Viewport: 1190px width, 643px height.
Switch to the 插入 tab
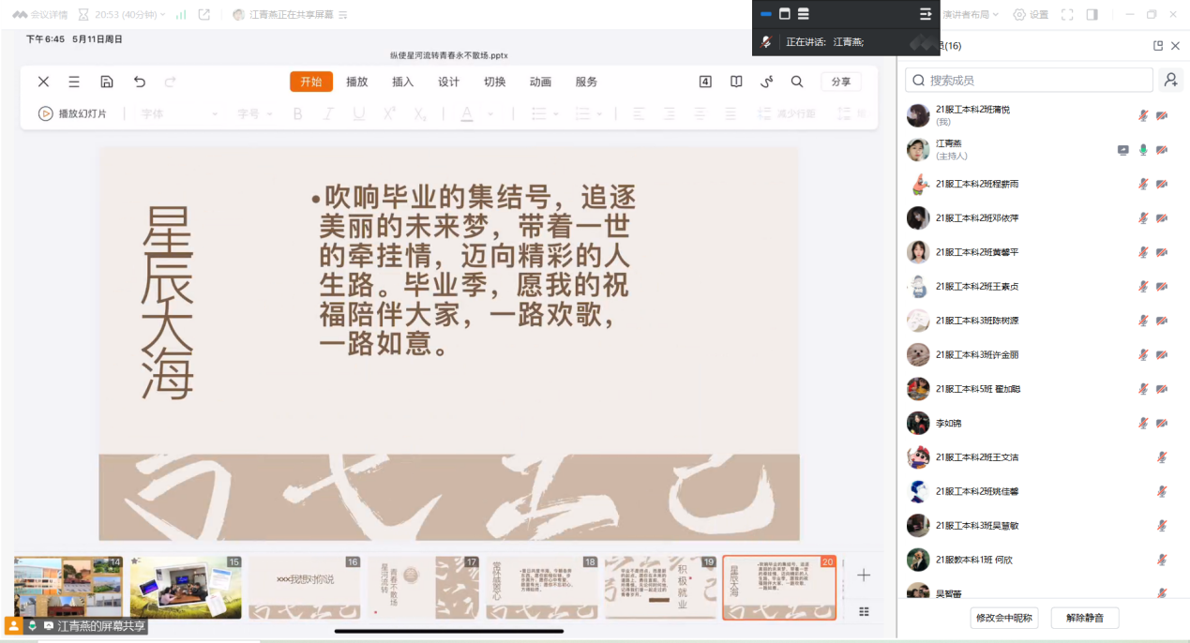(402, 82)
